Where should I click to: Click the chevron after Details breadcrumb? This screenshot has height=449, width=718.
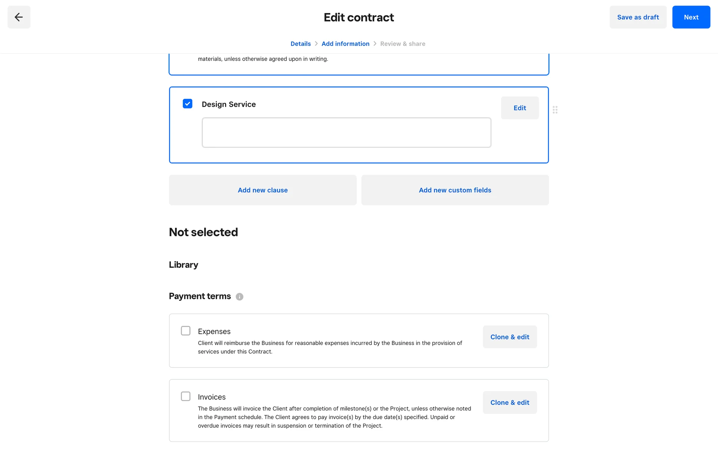[316, 44]
